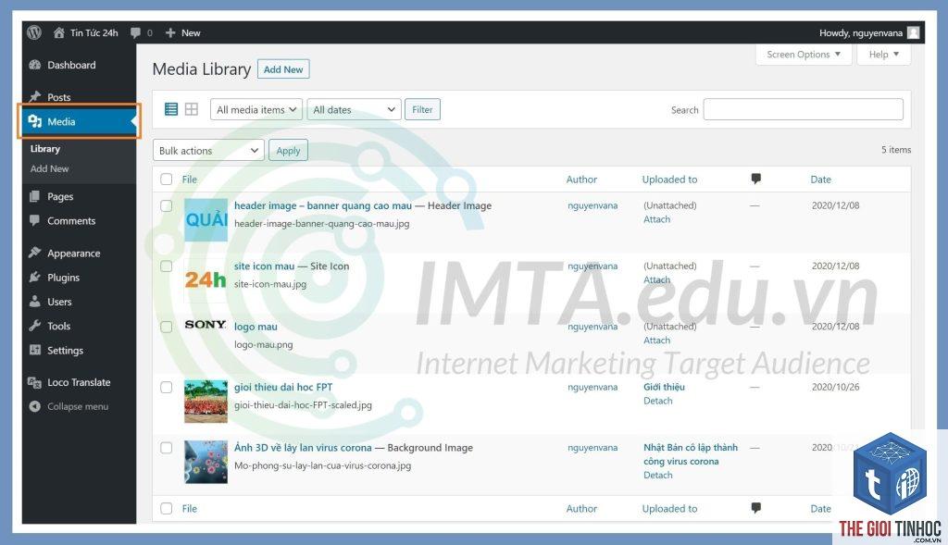The width and height of the screenshot is (948, 545).
Task: Click the Filter button
Action: [x=422, y=109]
